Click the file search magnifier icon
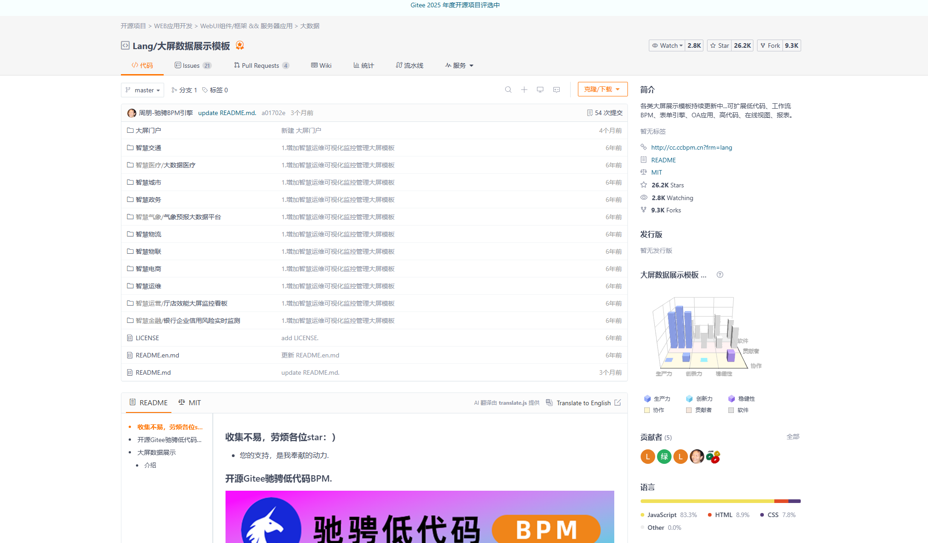Screen dimensions: 928x543 point(508,90)
